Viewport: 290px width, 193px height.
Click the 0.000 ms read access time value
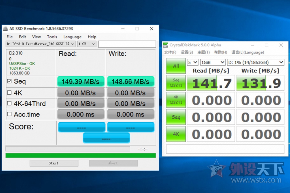(81, 114)
